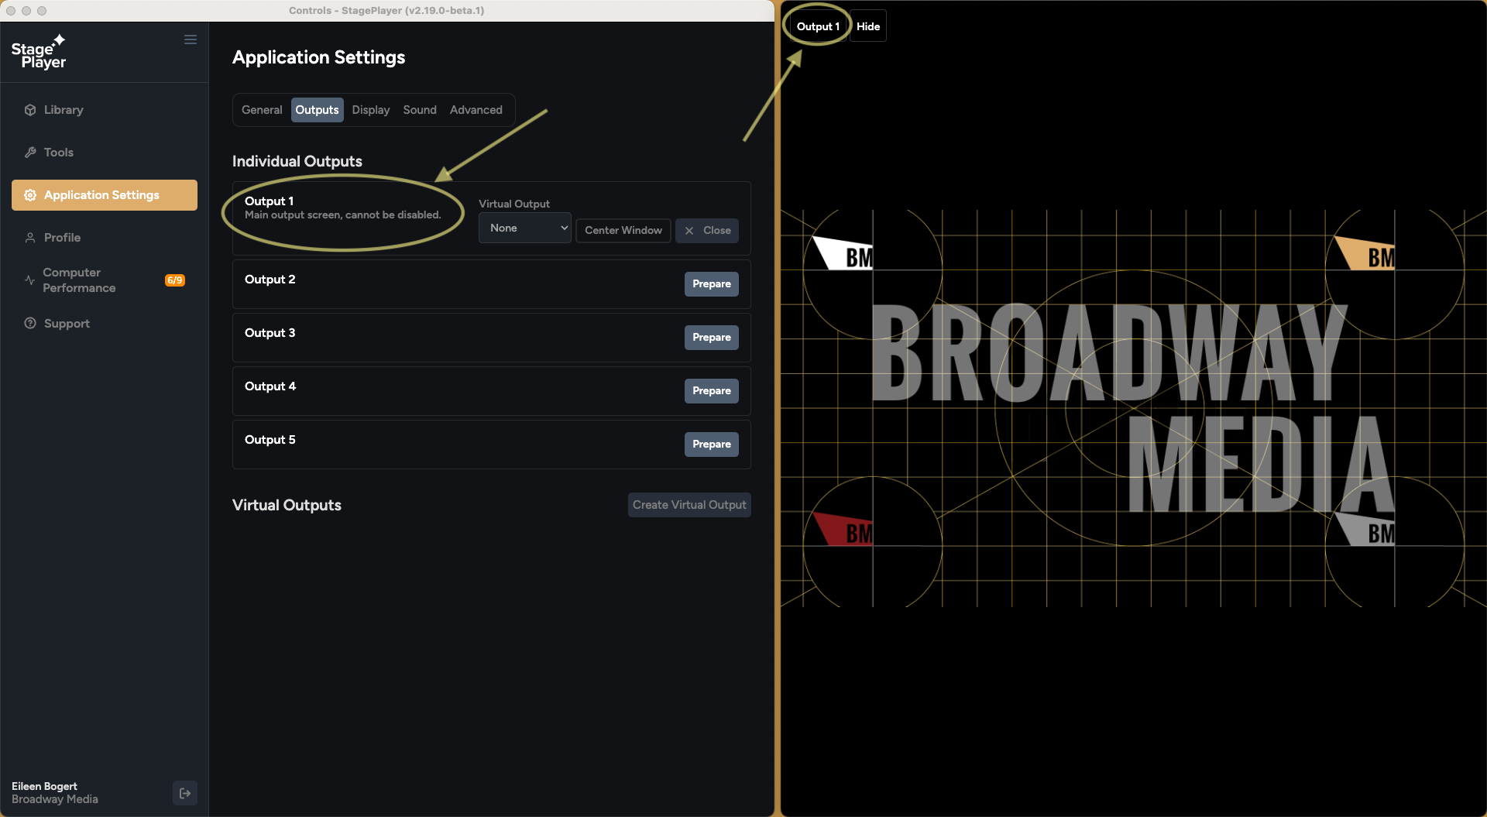Click the Broadway Media test pattern image

click(x=1134, y=408)
